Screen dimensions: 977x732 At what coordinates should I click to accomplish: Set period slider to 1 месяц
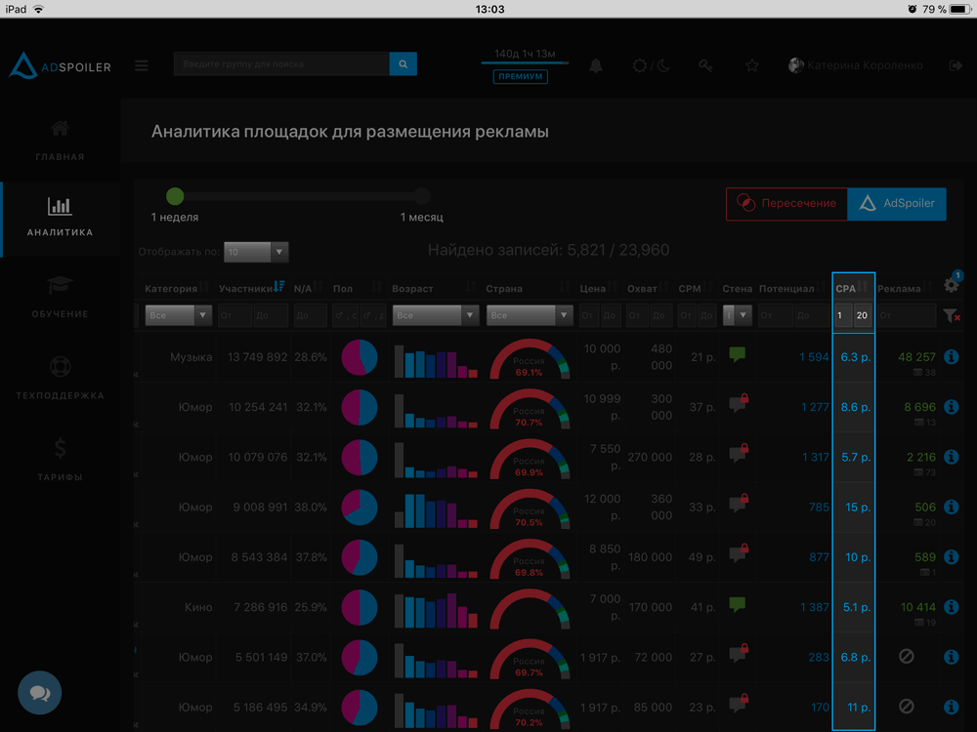pos(422,196)
